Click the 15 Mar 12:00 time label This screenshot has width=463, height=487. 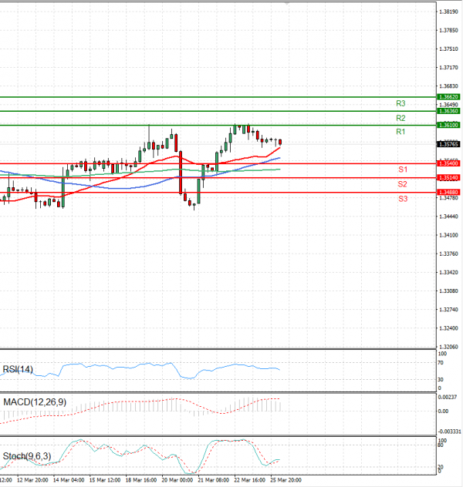[x=105, y=480]
